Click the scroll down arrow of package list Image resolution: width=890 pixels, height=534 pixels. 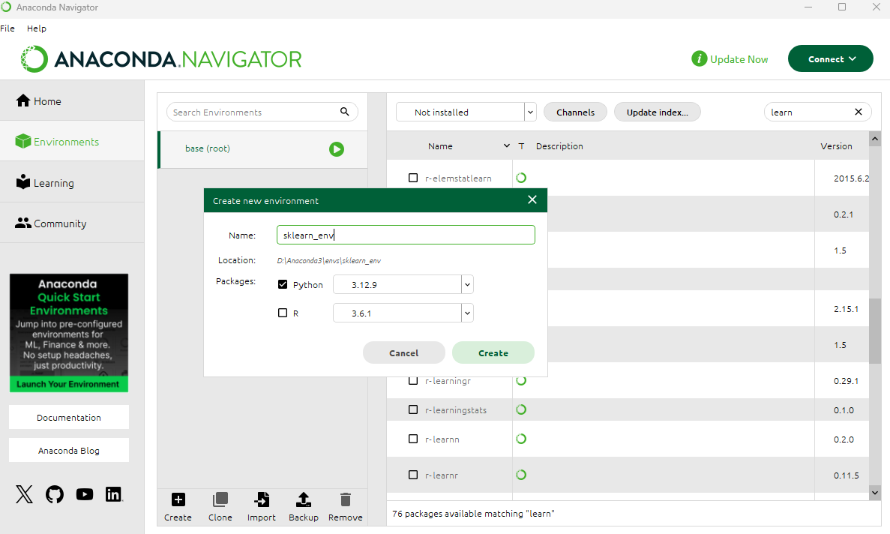(875, 493)
